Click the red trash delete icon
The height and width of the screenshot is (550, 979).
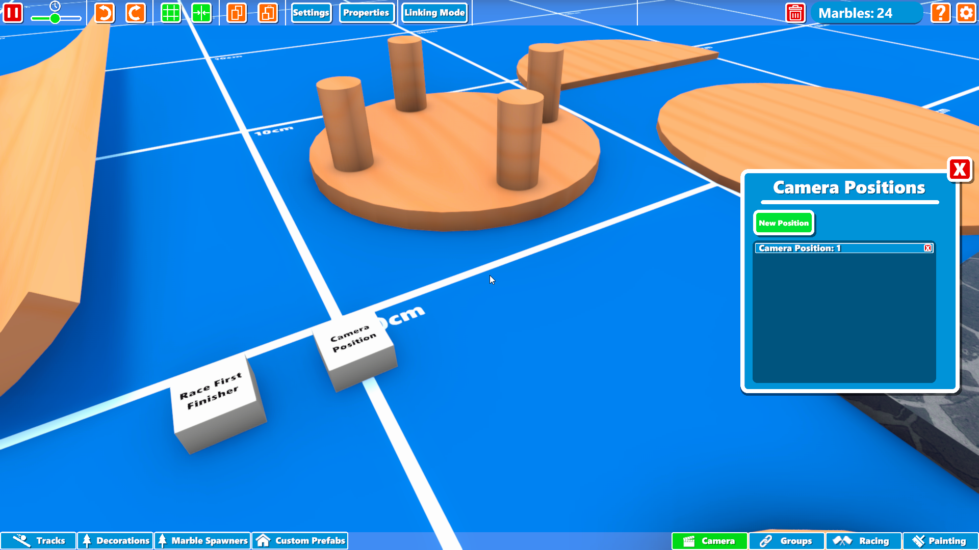(795, 13)
